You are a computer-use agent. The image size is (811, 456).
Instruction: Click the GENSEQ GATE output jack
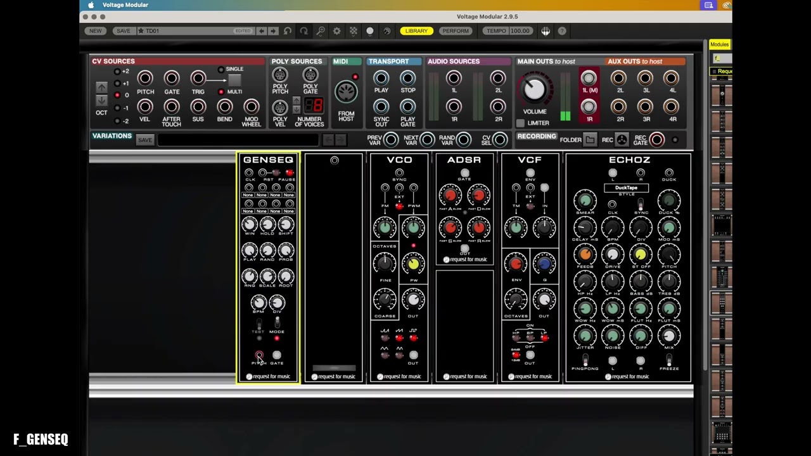pyautogui.click(x=277, y=355)
